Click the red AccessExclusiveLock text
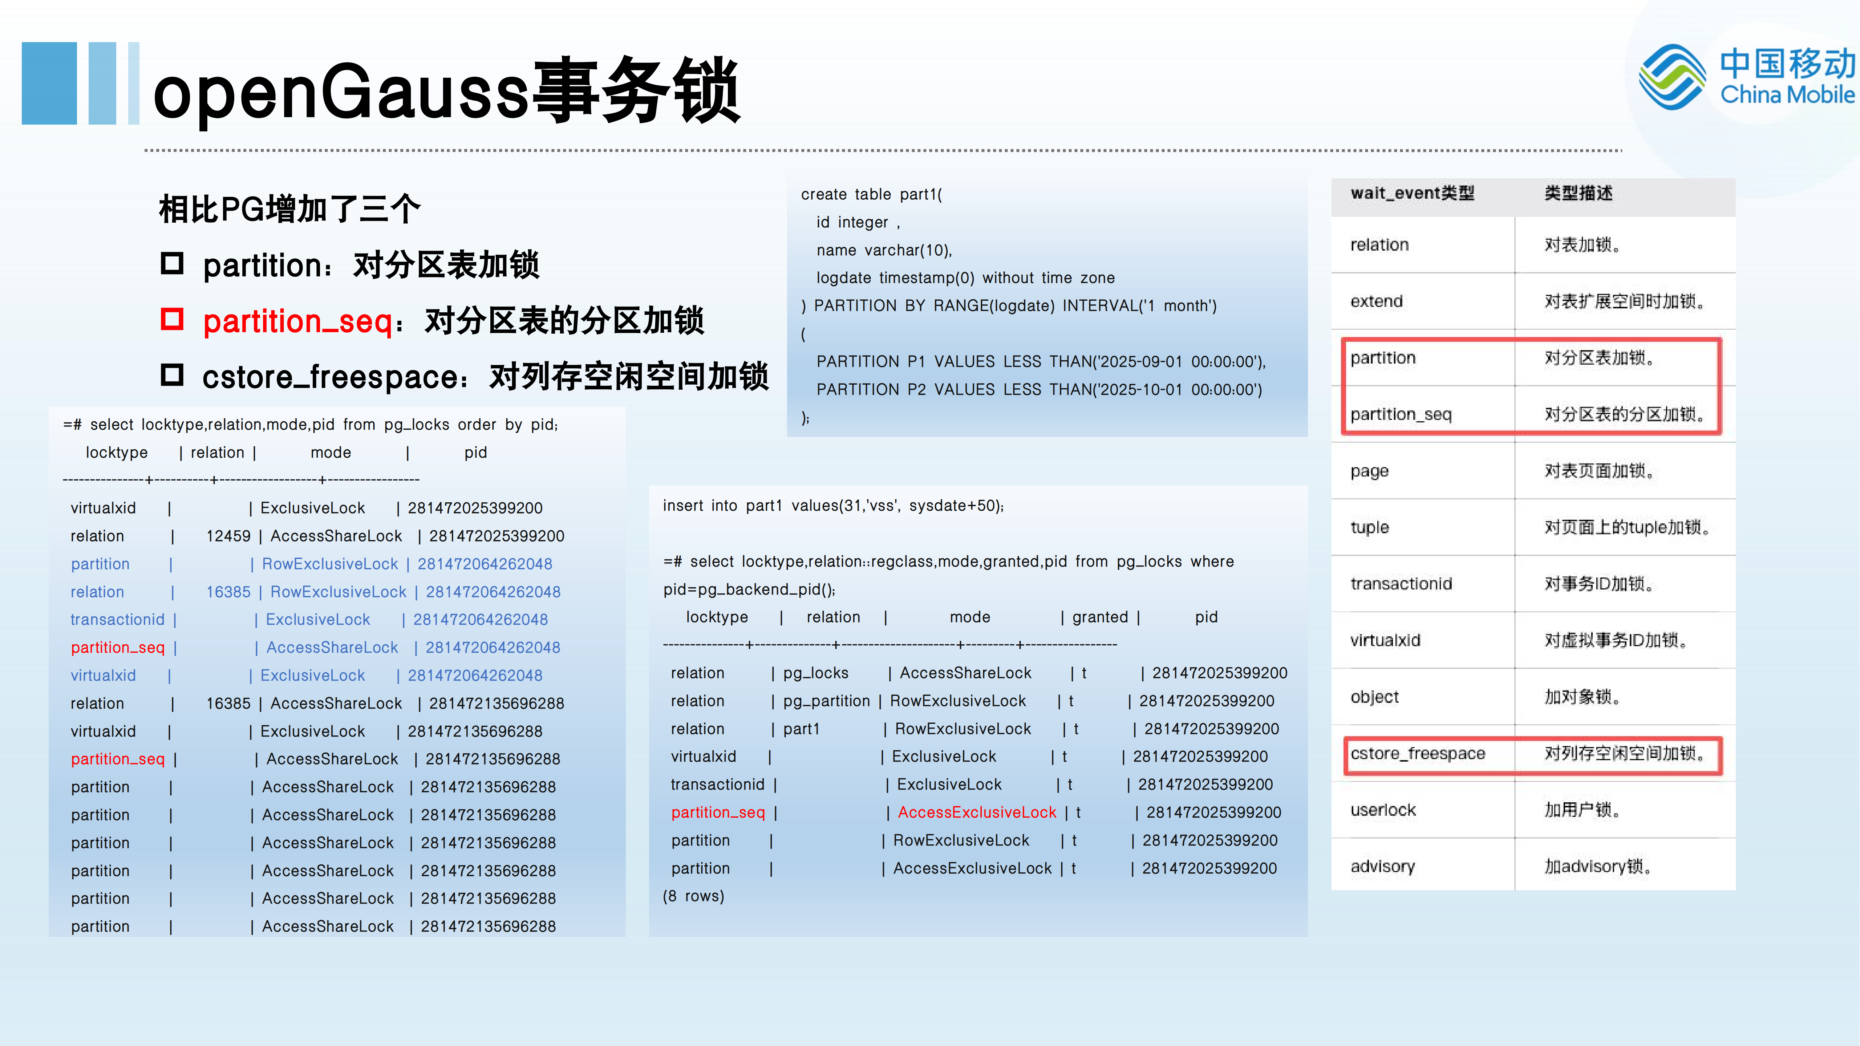 pyautogui.click(x=976, y=813)
